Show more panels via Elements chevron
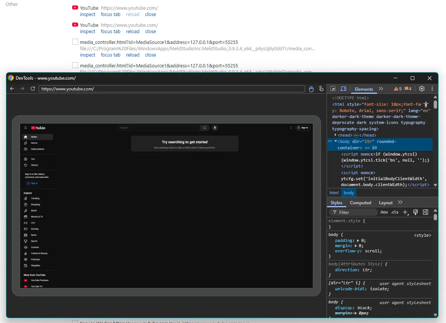This screenshot has width=446, height=323. (x=380, y=89)
